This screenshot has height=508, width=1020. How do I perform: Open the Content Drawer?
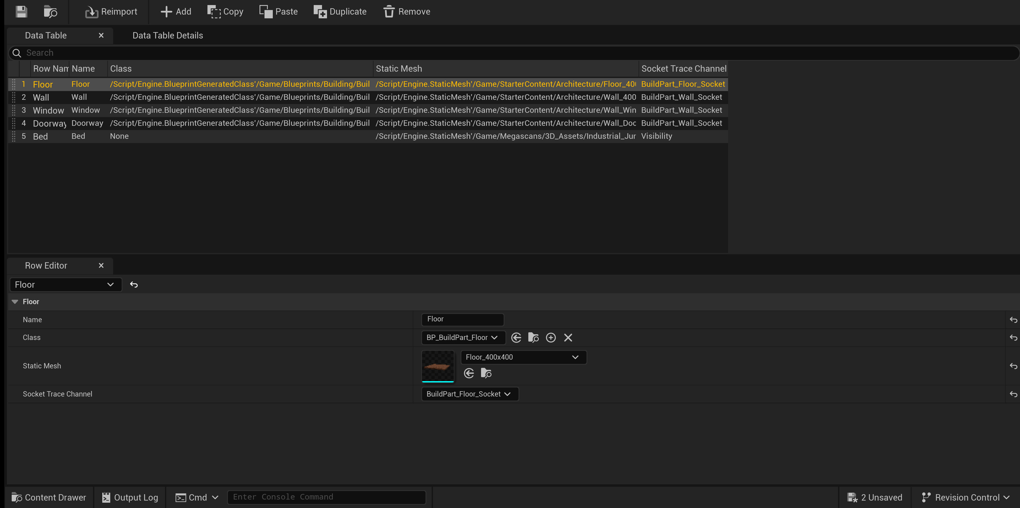[x=49, y=497]
